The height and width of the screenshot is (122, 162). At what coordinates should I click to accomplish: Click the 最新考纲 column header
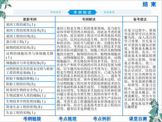coord(30,19)
